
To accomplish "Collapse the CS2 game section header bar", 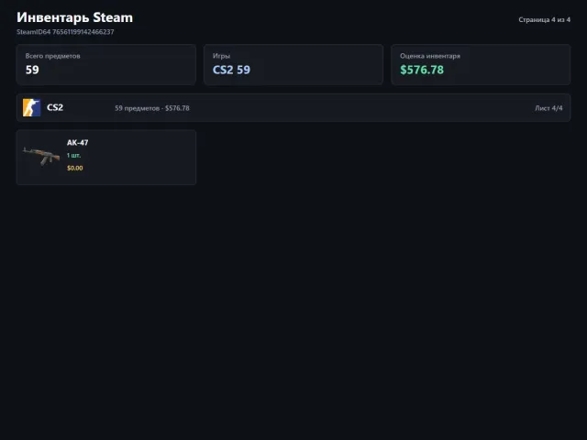I will click(293, 108).
